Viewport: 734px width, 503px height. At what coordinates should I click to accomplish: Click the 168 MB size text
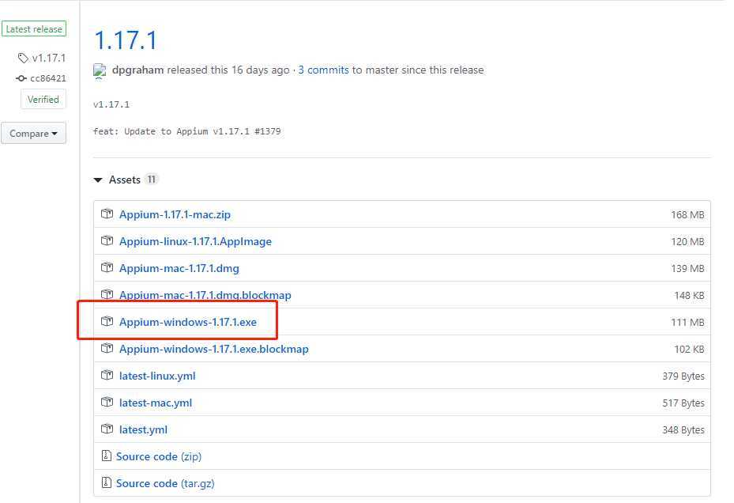click(x=687, y=214)
